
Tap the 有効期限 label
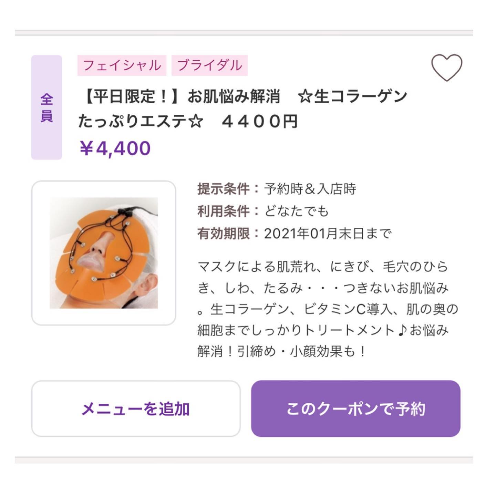(x=223, y=234)
